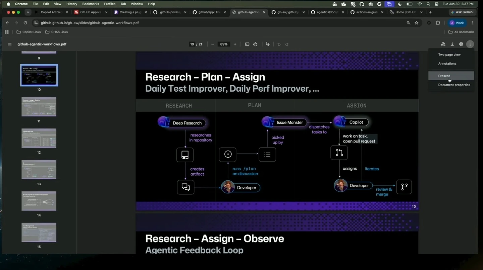This screenshot has width=483, height=270.
Task: Select the draw annotation tool
Action: [x=268, y=44]
